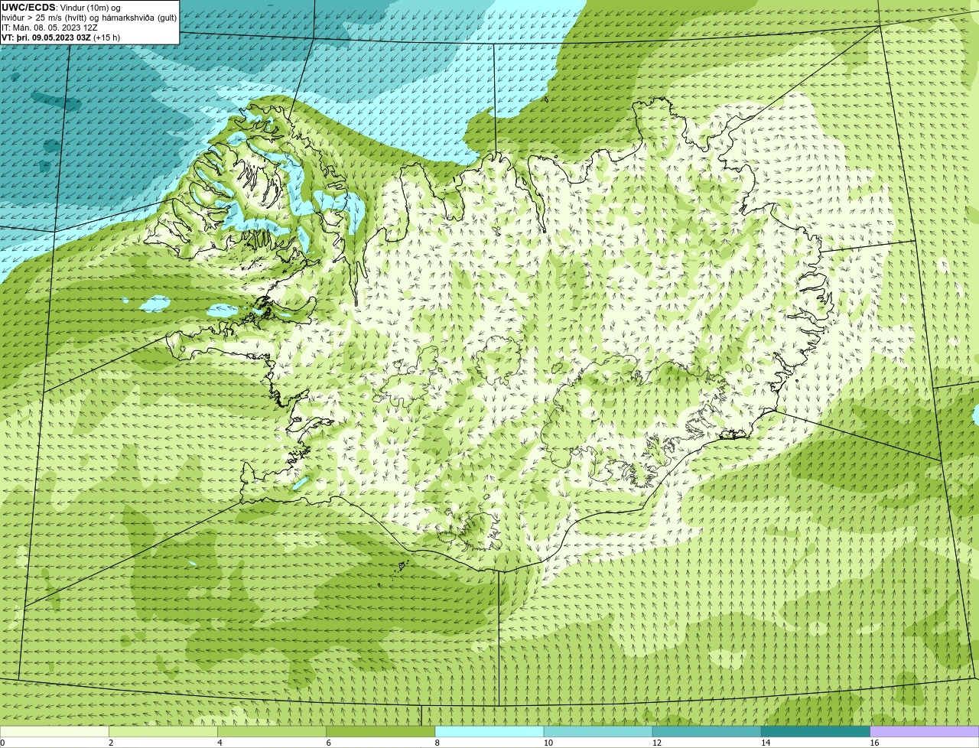Click the legend scale value '6'
The height and width of the screenshot is (748, 979).
click(329, 743)
